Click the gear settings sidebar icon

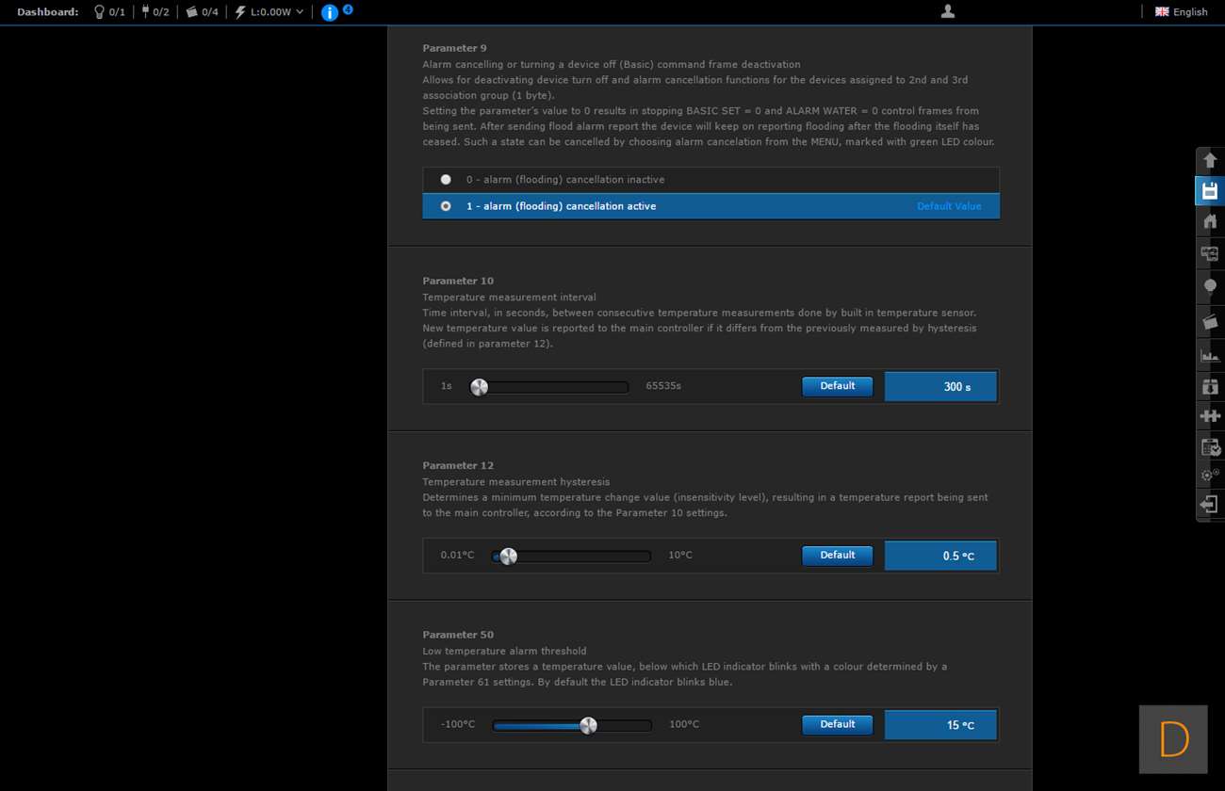tap(1210, 476)
